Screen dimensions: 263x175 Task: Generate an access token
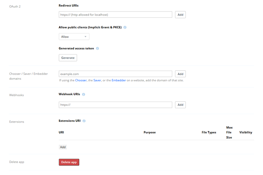pos(68,58)
